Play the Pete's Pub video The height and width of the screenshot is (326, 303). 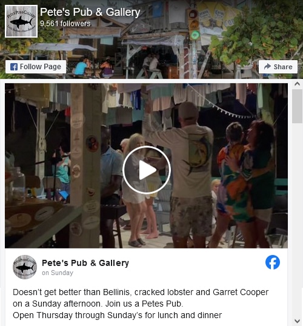click(147, 170)
